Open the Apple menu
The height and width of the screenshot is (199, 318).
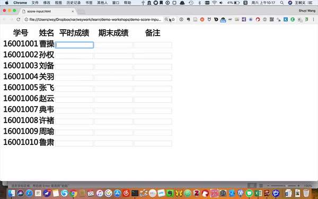click(x=7, y=3)
